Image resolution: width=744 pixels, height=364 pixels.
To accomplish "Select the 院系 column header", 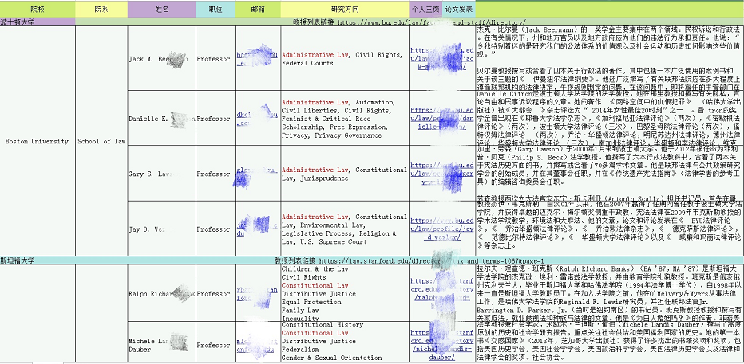I will tap(101, 9).
